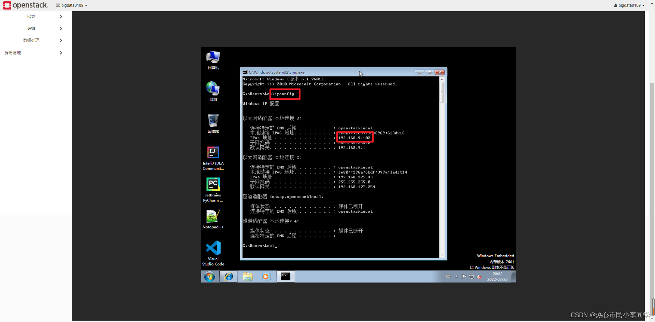Click the network tray icon
This screenshot has width=655, height=322.
471,277
